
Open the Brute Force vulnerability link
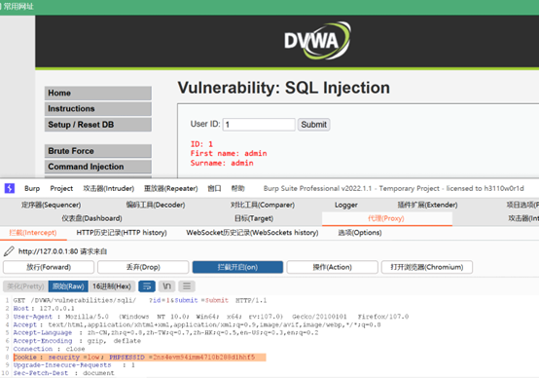(x=98, y=151)
